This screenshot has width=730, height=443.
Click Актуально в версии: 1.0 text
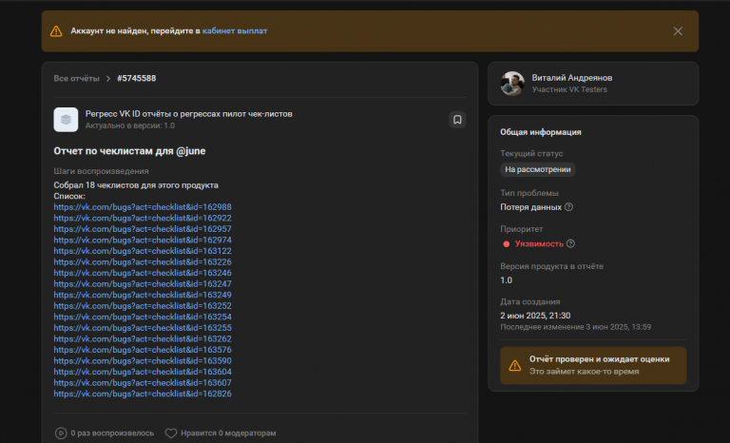click(130, 125)
